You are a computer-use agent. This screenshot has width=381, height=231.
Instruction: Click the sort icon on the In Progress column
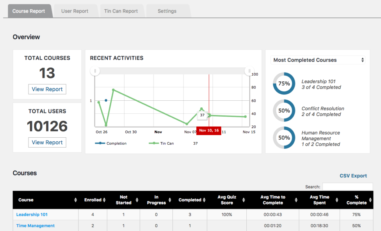(x=169, y=200)
